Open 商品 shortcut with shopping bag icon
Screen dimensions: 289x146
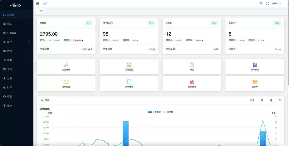[192, 66]
